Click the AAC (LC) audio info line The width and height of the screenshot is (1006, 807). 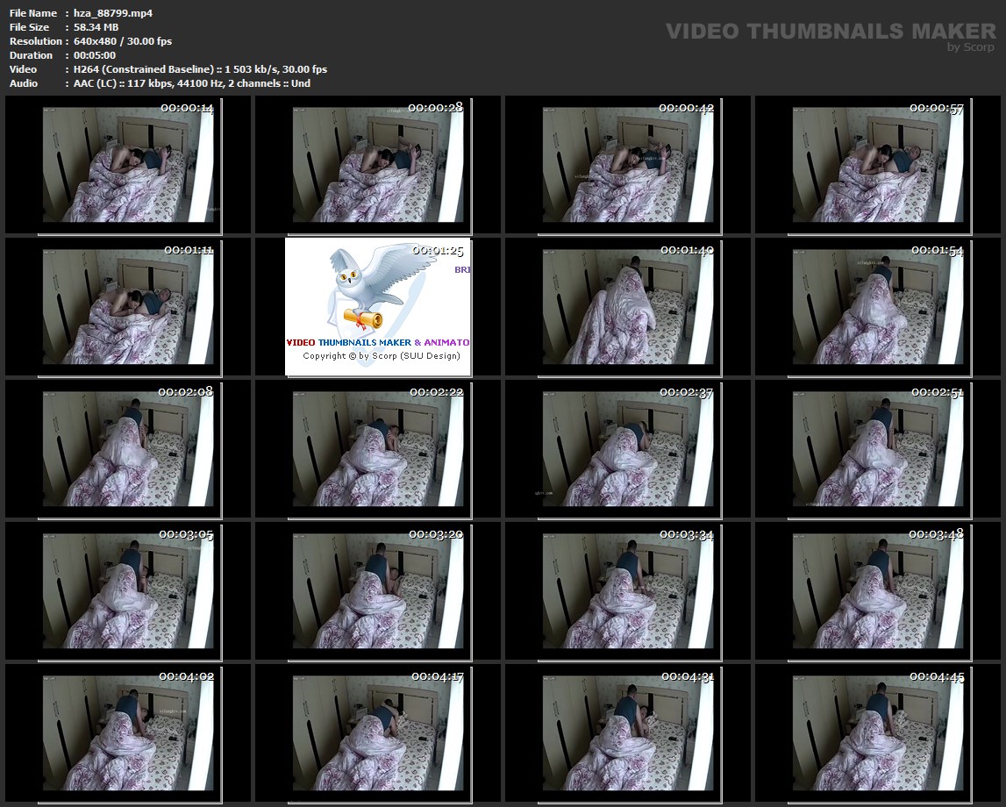(x=192, y=83)
